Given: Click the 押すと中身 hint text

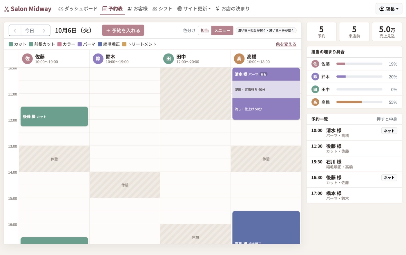Looking at the screenshot, I should point(387,119).
